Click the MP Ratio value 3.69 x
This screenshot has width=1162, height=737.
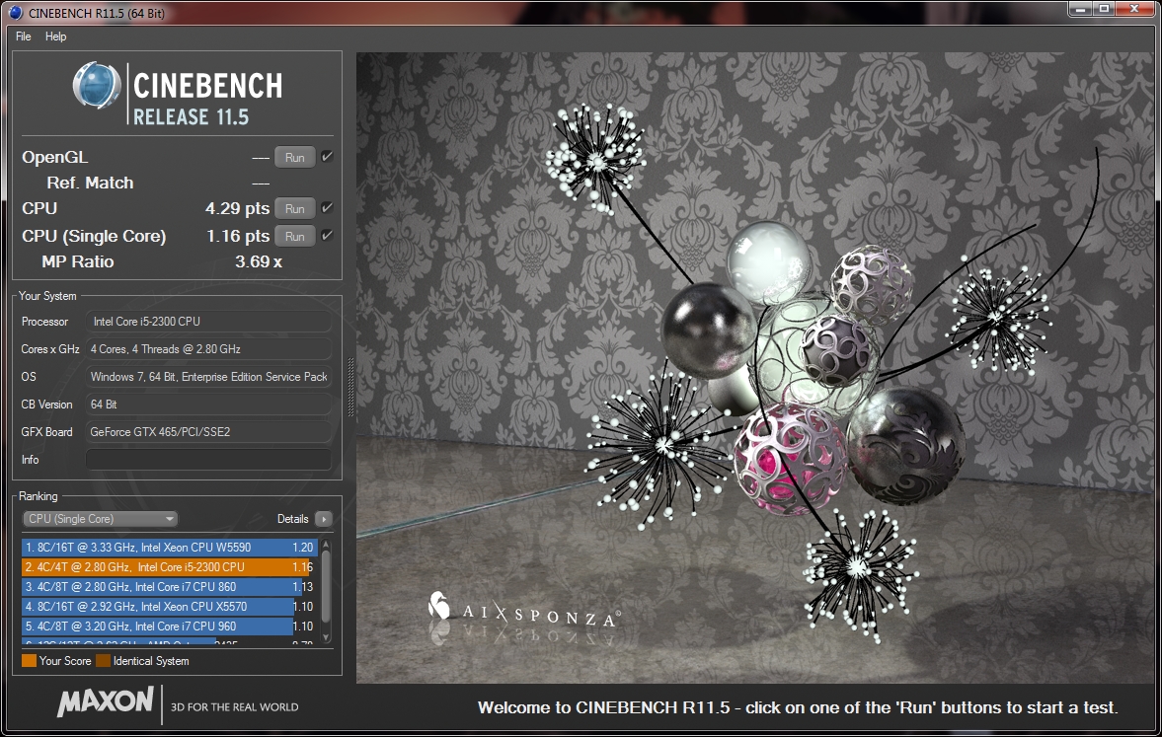point(259,261)
